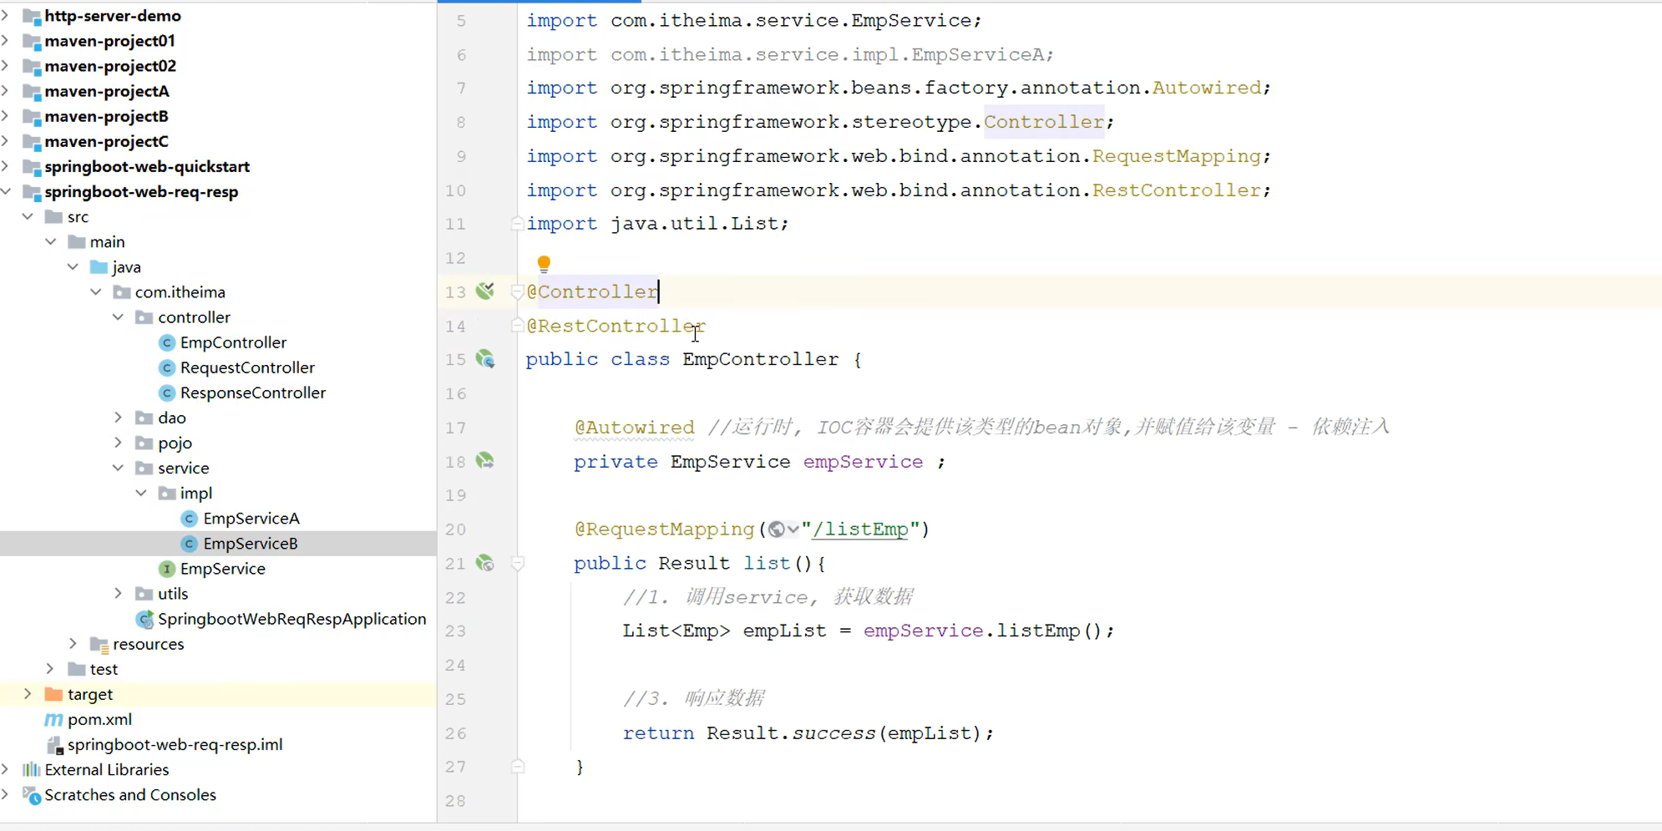The height and width of the screenshot is (831, 1662).
Task: Click the Spring bean gutter icon on line 13
Action: click(x=484, y=291)
